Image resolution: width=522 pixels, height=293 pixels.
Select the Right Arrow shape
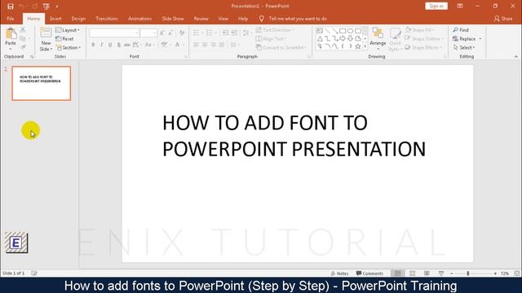click(x=343, y=39)
